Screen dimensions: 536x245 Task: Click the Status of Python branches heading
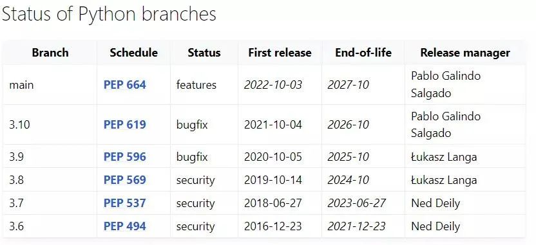click(x=109, y=14)
